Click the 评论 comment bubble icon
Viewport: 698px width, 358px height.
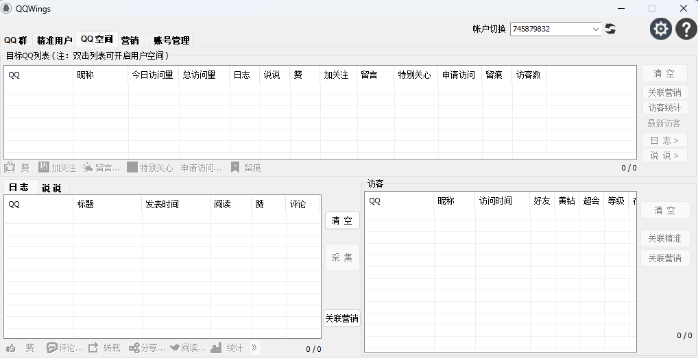[x=51, y=348]
